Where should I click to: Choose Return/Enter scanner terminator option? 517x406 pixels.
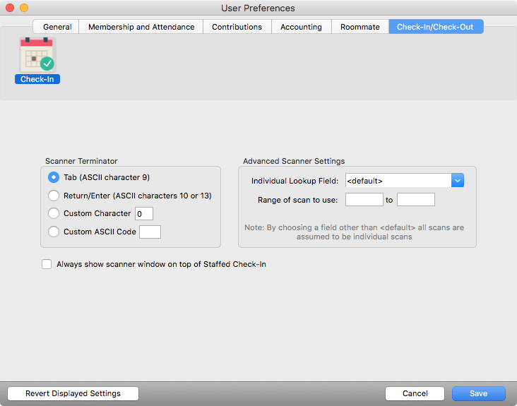(x=53, y=196)
